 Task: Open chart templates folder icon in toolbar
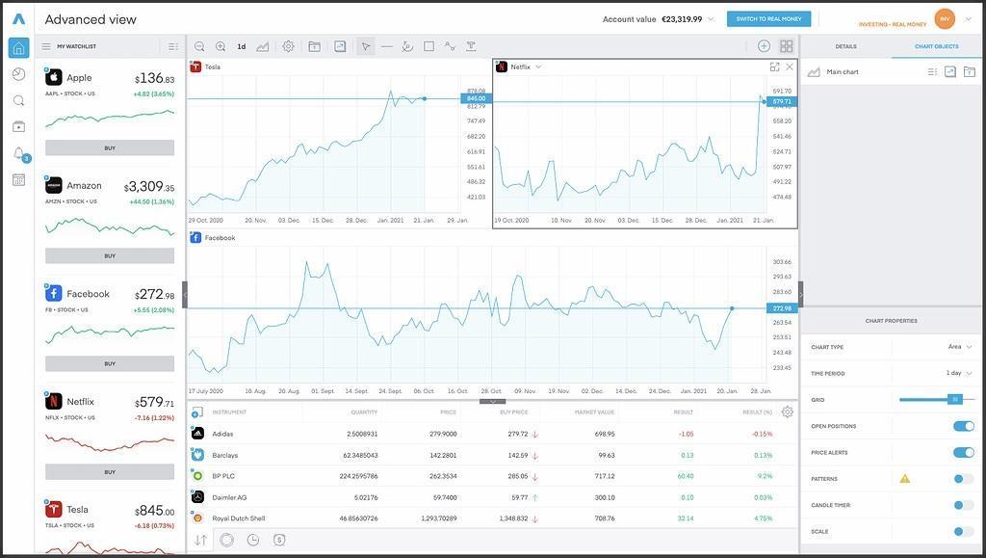pos(315,46)
